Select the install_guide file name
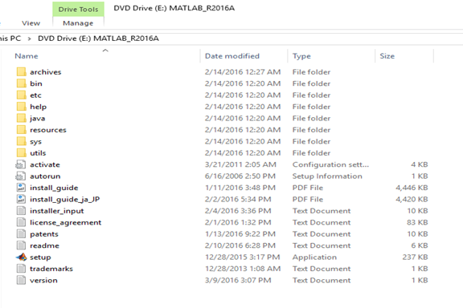The width and height of the screenshot is (463, 308). pos(54,188)
